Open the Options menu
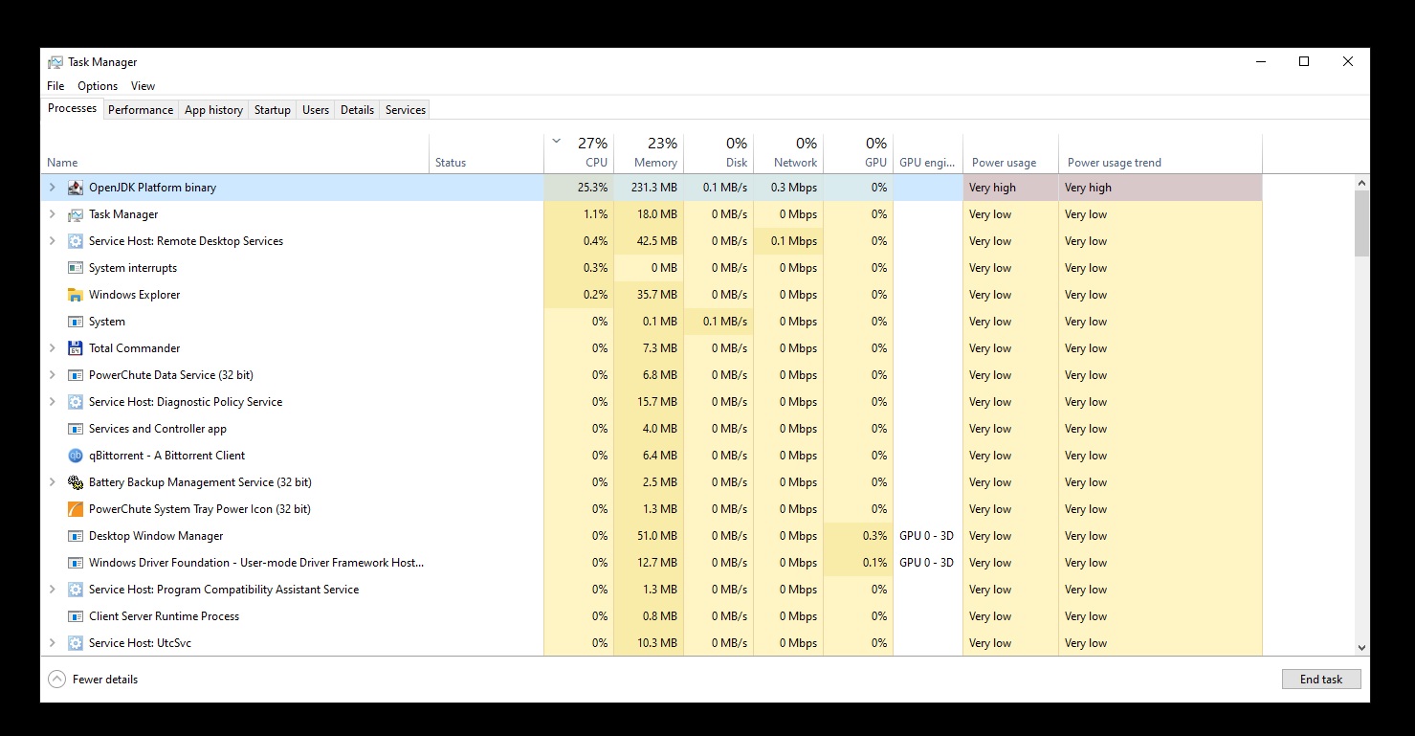This screenshot has height=736, width=1415. coord(98,86)
